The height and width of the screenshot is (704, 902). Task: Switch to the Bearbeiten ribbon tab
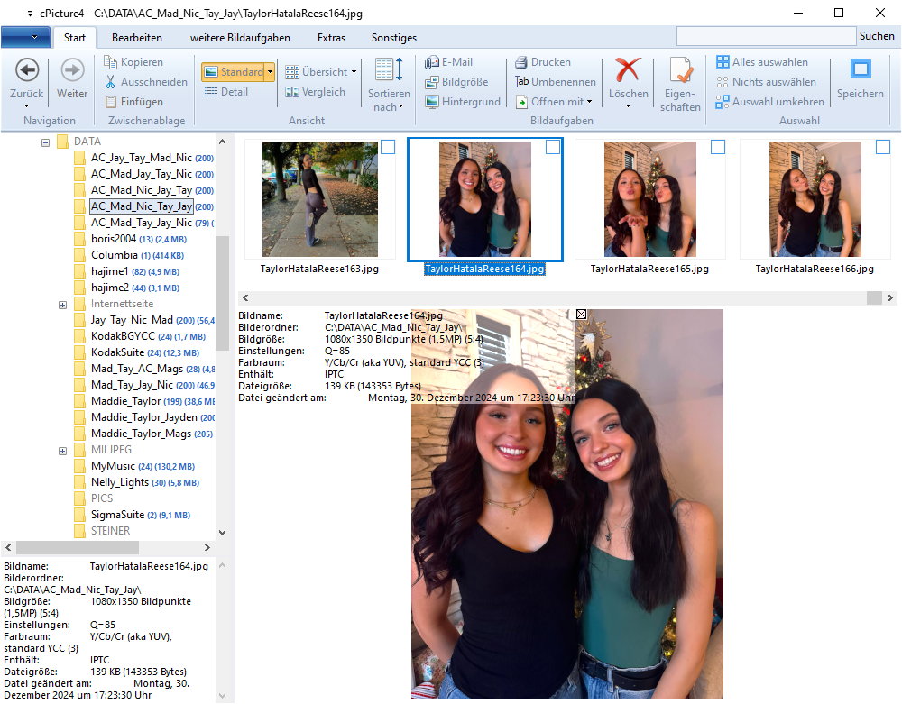[137, 38]
